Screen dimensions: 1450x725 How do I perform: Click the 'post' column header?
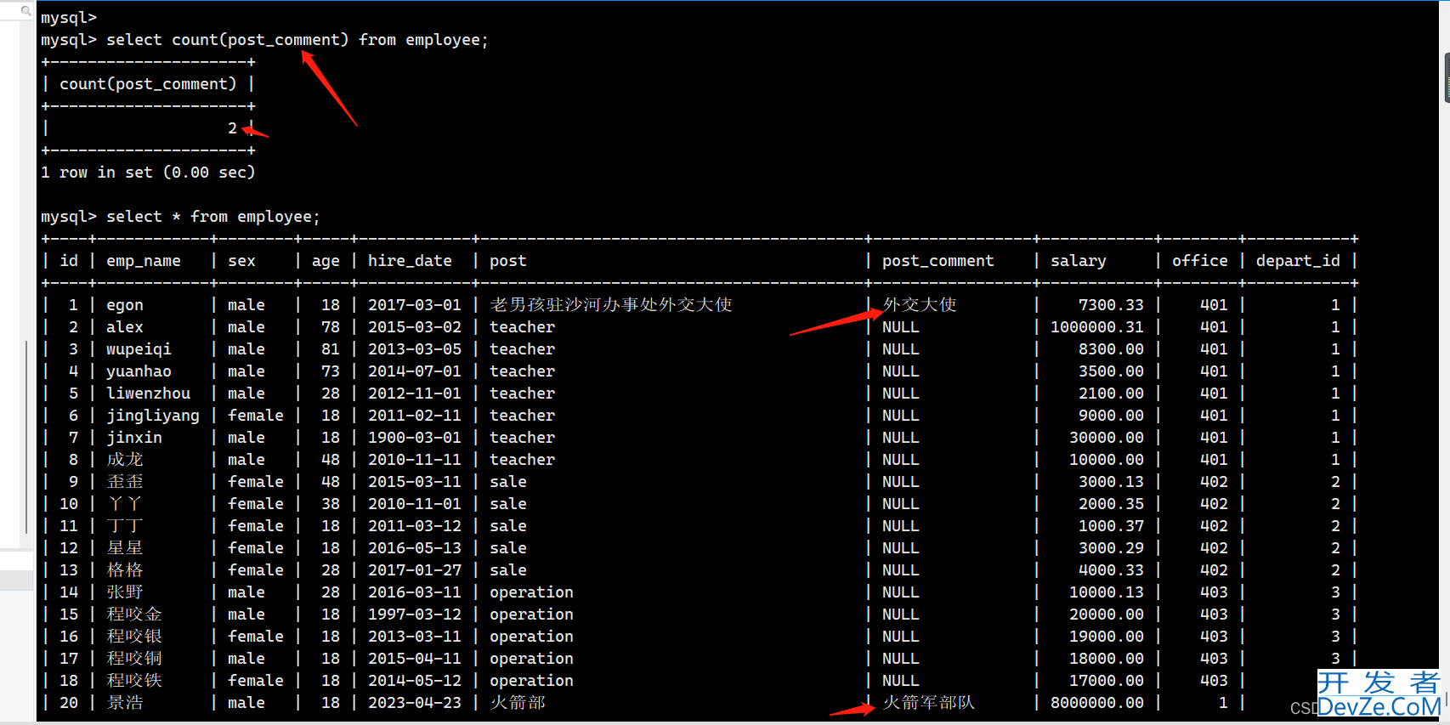click(x=507, y=261)
